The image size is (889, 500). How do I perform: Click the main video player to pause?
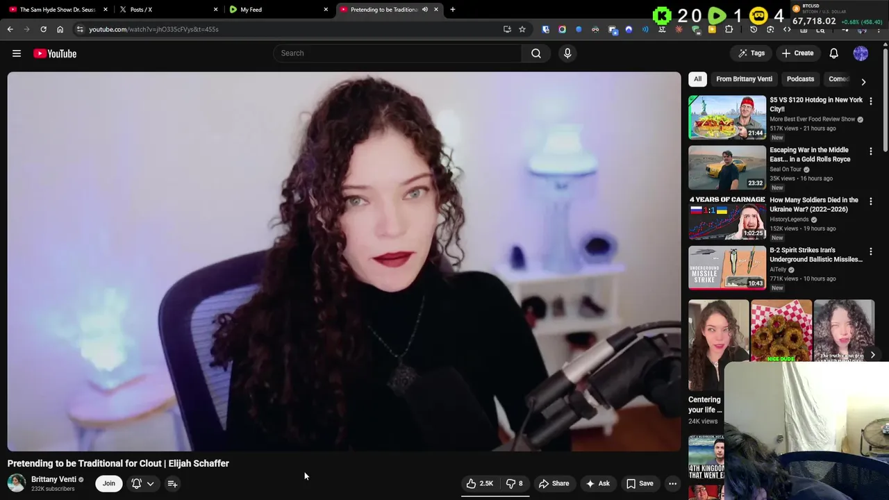[x=344, y=261]
